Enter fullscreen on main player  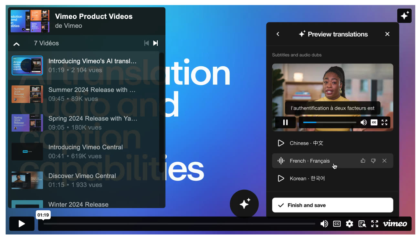pos(374,224)
